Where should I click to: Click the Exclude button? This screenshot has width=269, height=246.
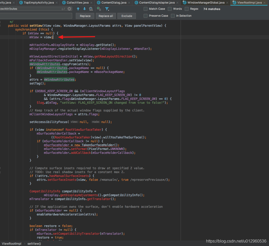[x=127, y=16]
